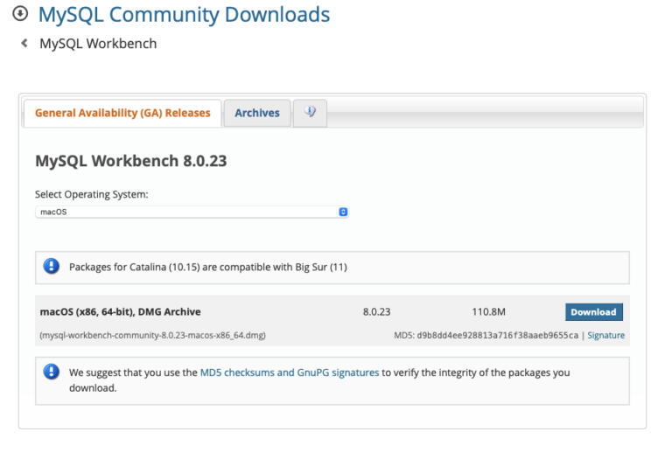Click the blue alert icon for Catalina note
Viewport: 672px width, 453px height.
point(52,267)
